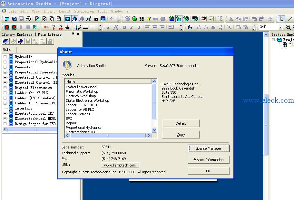Open the File menu
The width and height of the screenshot is (294, 200).
pyautogui.click(x=12, y=11)
